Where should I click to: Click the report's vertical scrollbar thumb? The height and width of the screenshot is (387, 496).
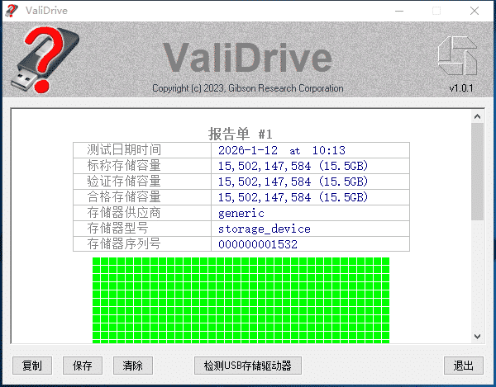point(477,172)
